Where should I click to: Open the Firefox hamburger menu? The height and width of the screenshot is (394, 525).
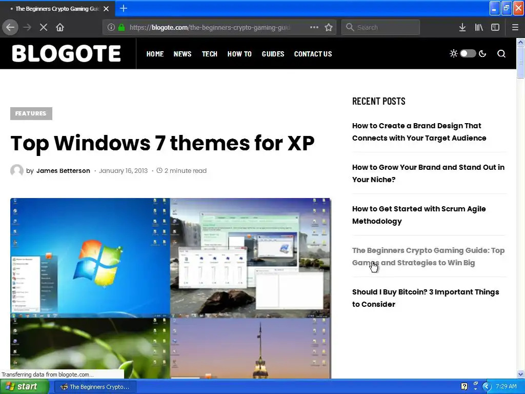[515, 27]
